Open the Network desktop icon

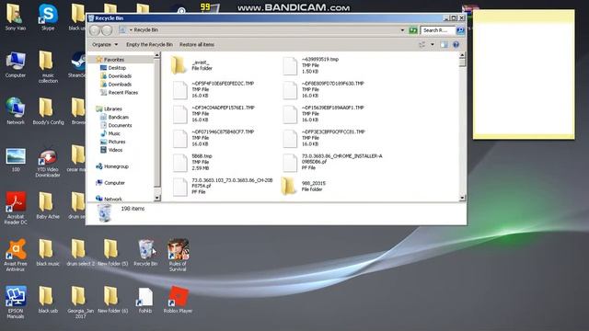(16, 111)
